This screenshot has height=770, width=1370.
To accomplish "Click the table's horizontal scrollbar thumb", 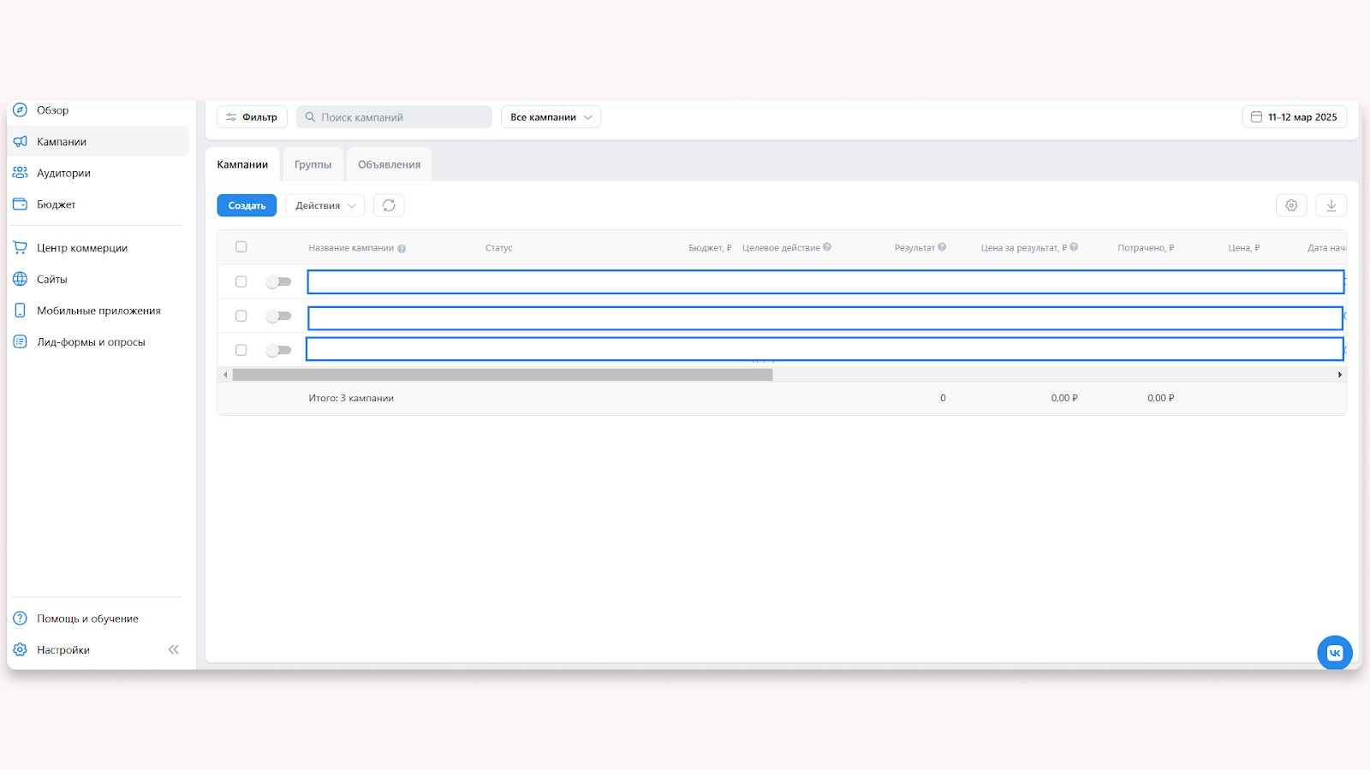I will pyautogui.click(x=503, y=375).
